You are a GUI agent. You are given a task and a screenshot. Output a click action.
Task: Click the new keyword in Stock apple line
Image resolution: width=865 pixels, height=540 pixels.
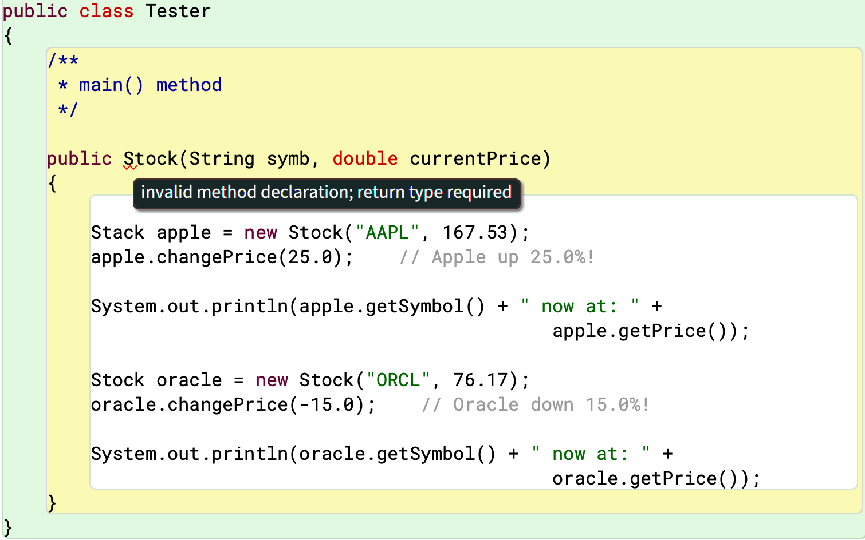261,232
